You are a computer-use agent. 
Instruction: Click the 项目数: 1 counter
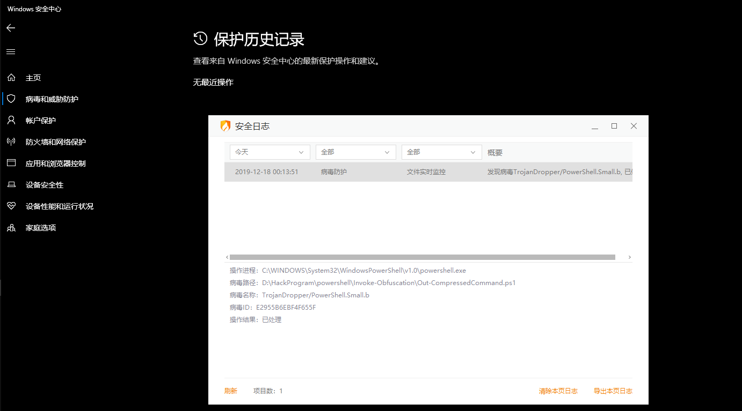[x=268, y=391]
